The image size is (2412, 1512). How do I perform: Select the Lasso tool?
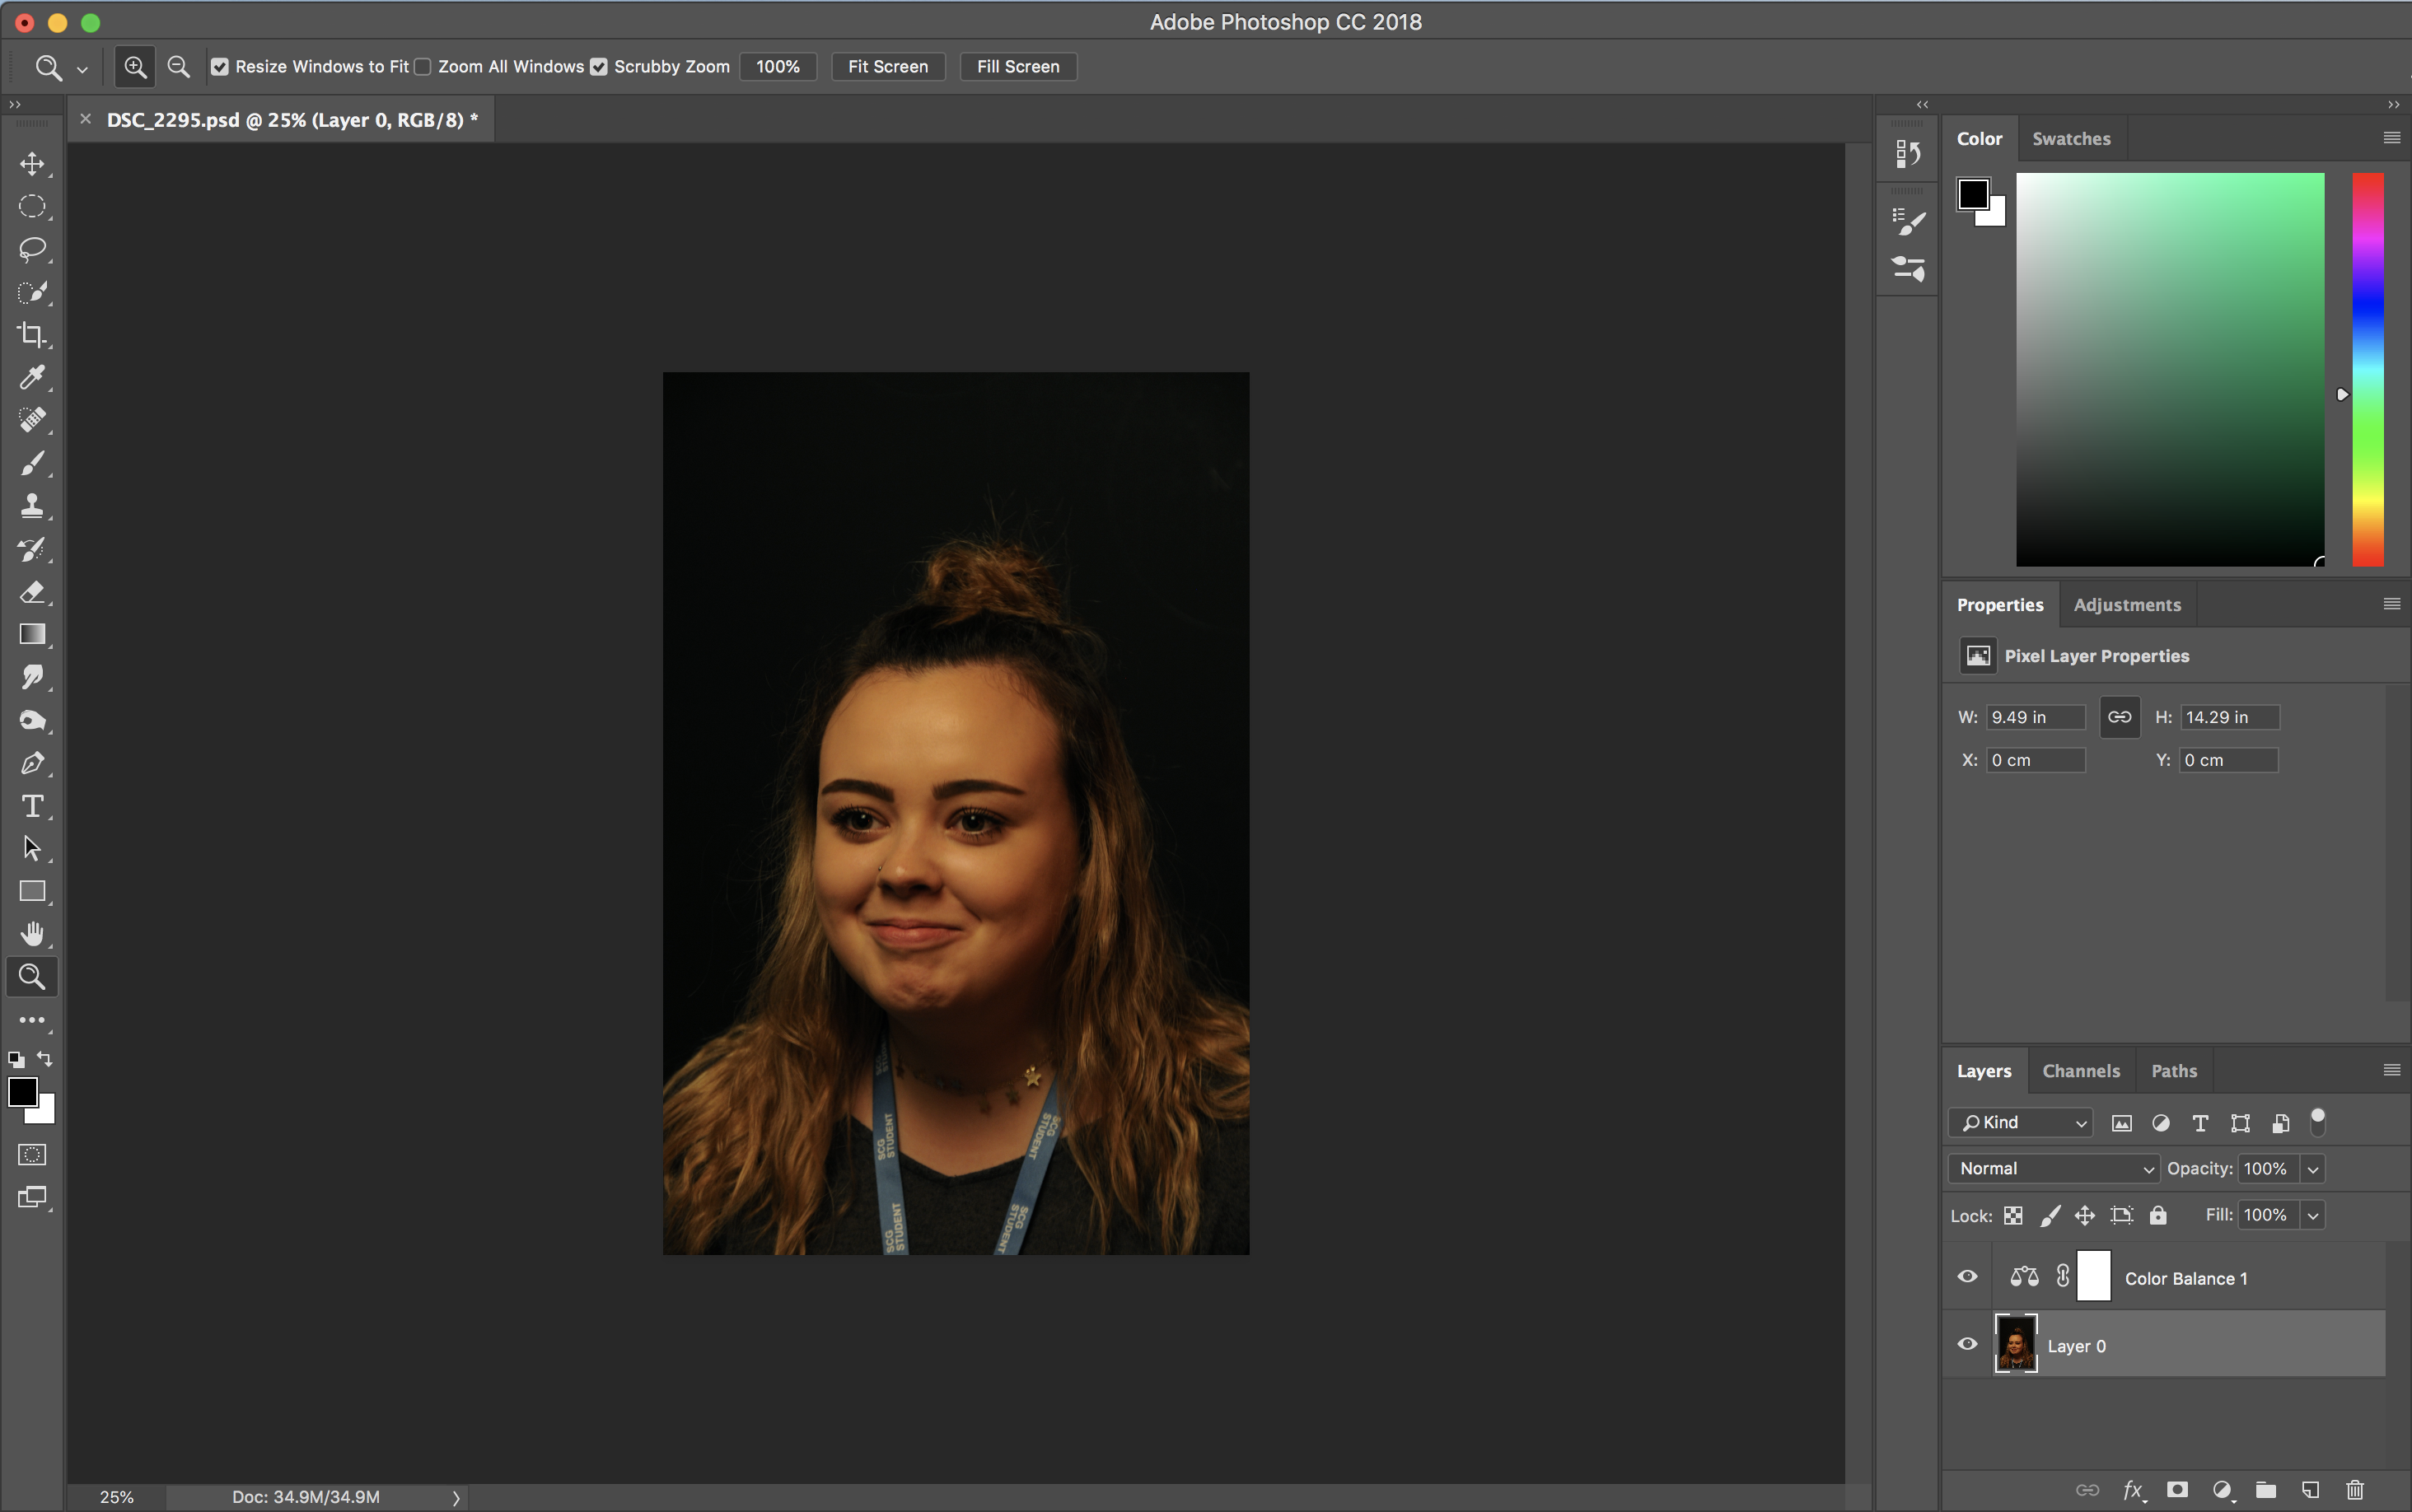[32, 249]
